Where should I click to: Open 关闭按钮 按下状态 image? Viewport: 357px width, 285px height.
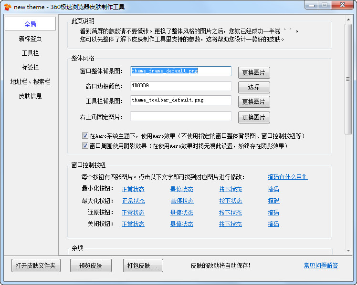pyautogui.click(x=231, y=224)
